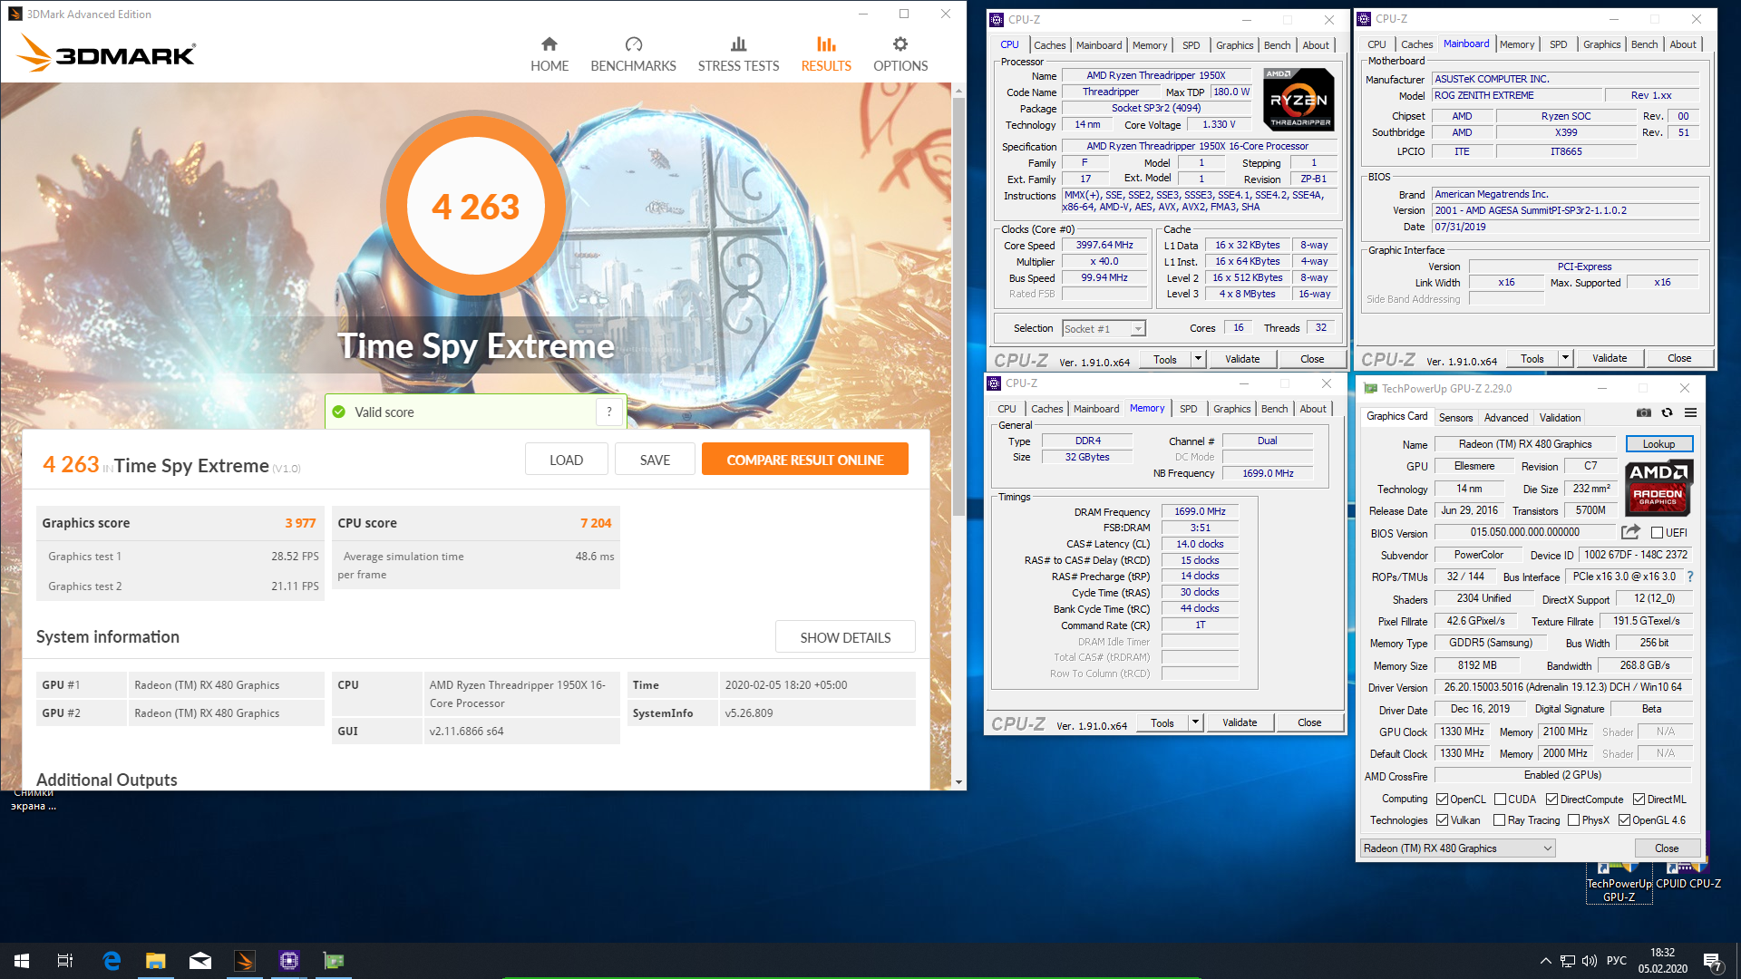Image resolution: width=1741 pixels, height=979 pixels.
Task: Open the notification center icon
Action: [x=1712, y=961]
